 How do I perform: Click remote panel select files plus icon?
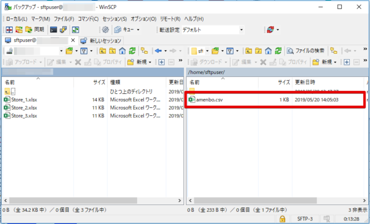347,62
